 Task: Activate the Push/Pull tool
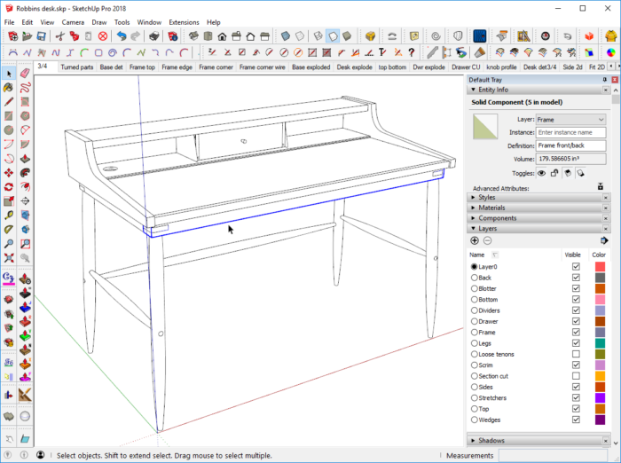tap(25, 159)
